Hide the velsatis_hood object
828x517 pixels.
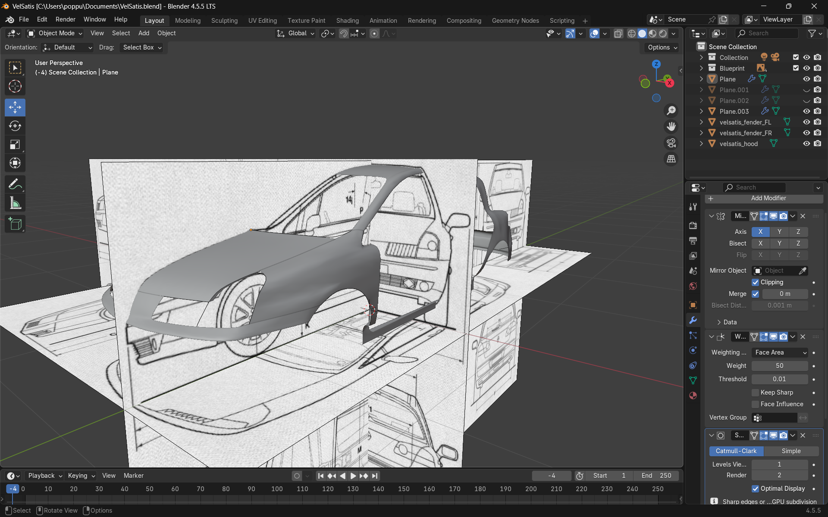pyautogui.click(x=806, y=143)
